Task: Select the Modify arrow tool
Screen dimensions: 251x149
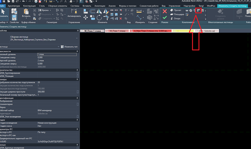Action: coord(3,13)
